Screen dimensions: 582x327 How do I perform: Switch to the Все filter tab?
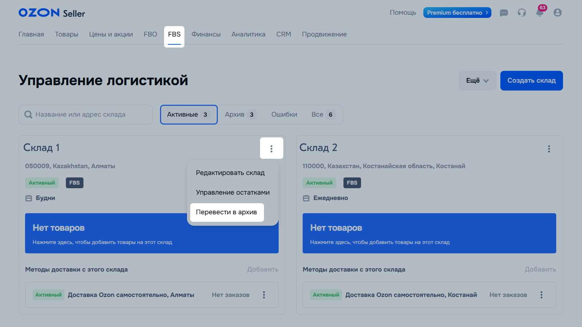(323, 114)
